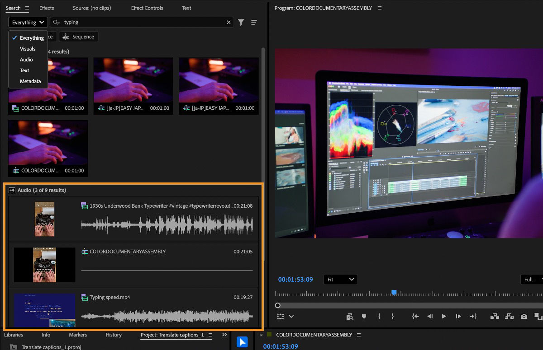Select Audio from the search scope list
Viewport: 543px width, 350px height.
(x=26, y=59)
